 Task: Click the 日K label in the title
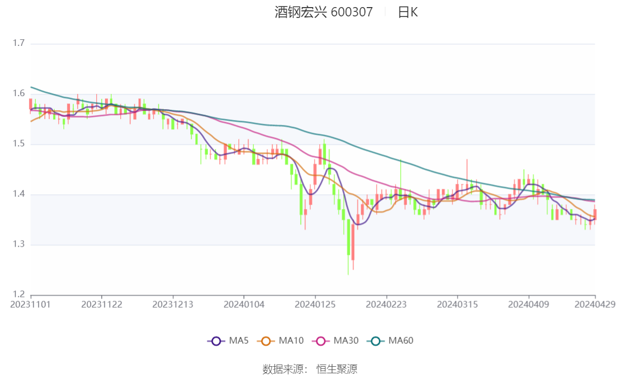pyautogui.click(x=408, y=12)
